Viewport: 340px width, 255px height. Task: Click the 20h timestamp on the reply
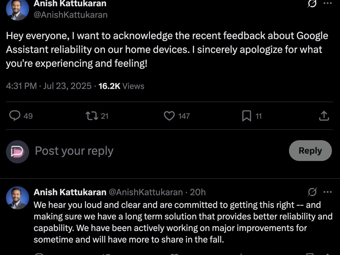198,192
